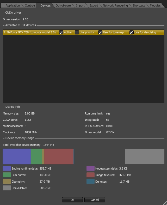Click the Nodesystem data 3.6 KB value
Viewport: 167px width, 205px height.
[123, 168]
